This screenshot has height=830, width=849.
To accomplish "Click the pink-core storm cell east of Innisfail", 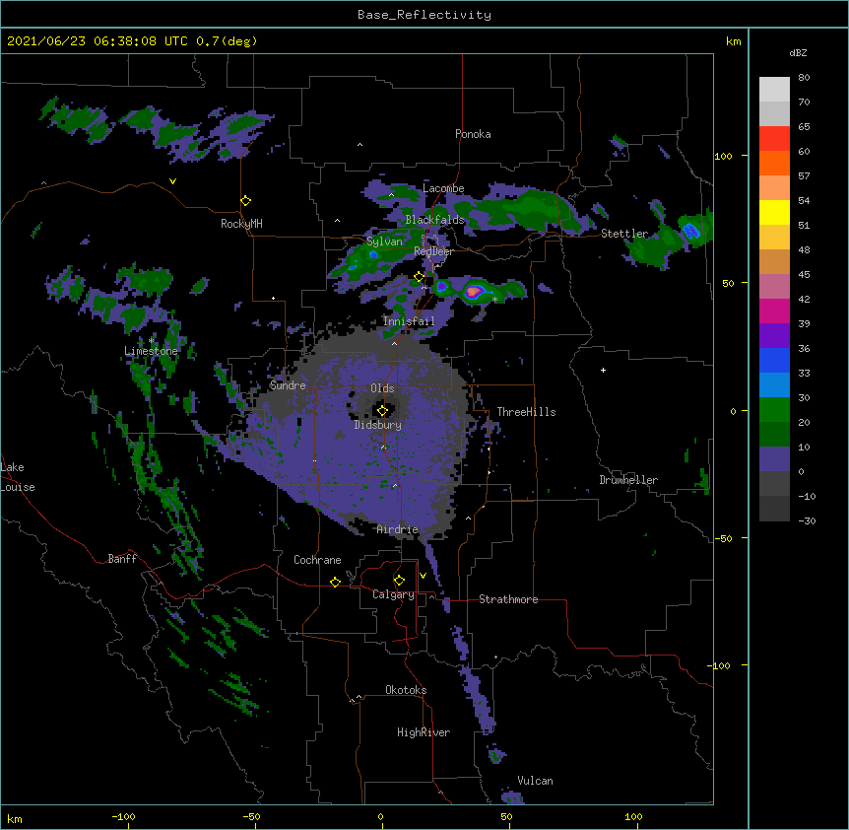I will click(x=474, y=292).
